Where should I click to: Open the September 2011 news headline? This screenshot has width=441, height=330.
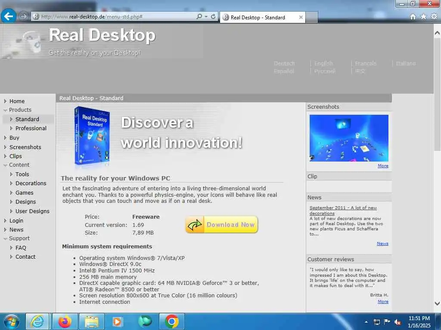(343, 211)
